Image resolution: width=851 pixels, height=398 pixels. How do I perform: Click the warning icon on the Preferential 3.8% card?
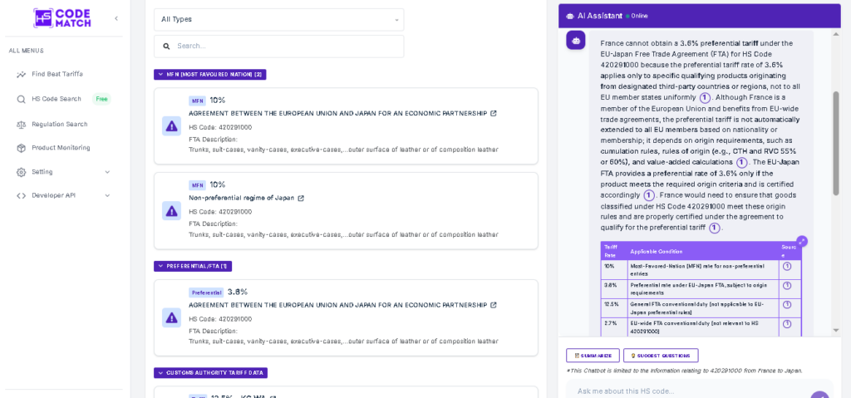point(171,317)
